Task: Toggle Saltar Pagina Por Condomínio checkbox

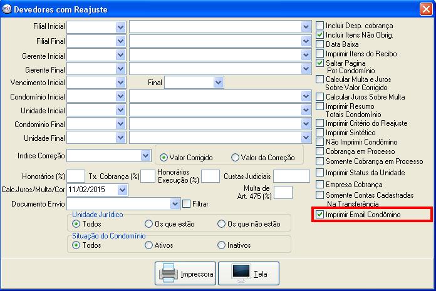Action: [x=320, y=63]
